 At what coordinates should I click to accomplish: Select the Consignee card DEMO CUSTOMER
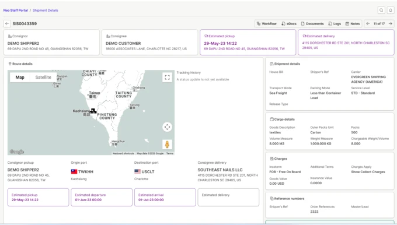[x=149, y=42]
